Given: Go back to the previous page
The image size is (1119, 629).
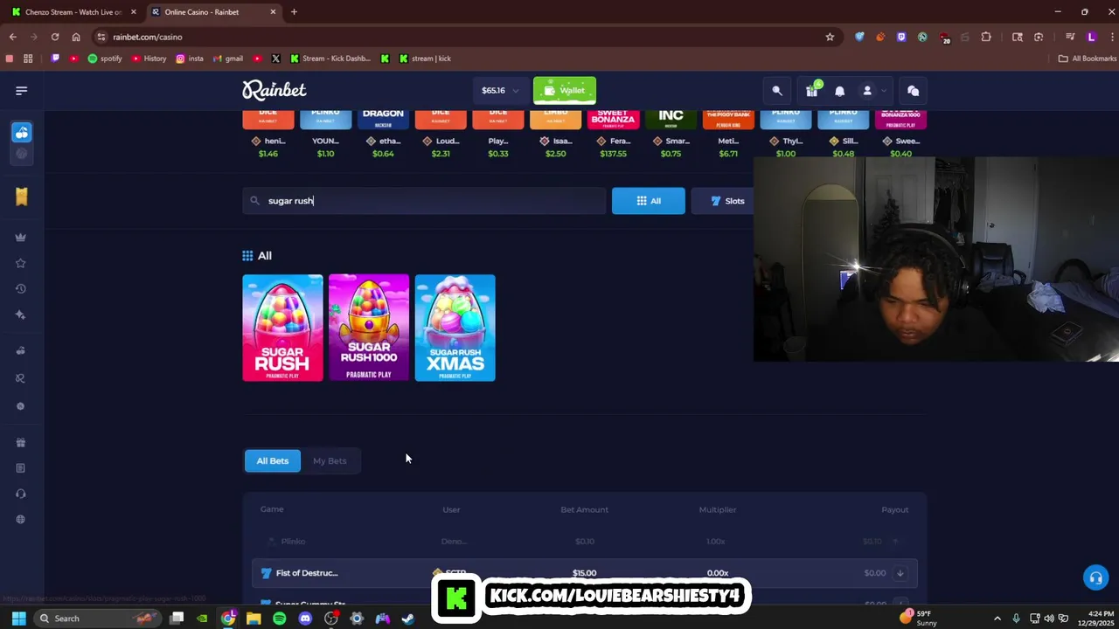Looking at the screenshot, I should point(13,37).
